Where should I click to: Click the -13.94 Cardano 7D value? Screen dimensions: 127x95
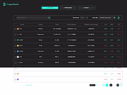click(119, 63)
